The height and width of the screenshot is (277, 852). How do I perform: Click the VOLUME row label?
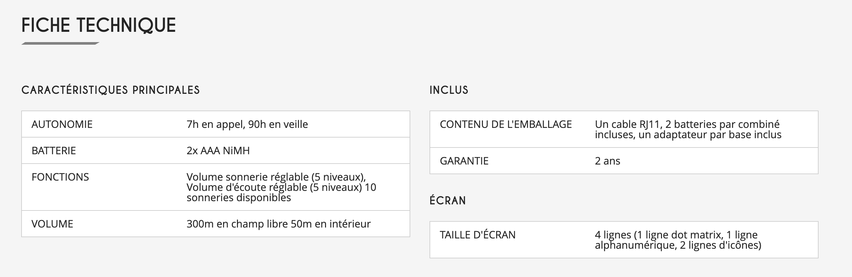coord(52,224)
